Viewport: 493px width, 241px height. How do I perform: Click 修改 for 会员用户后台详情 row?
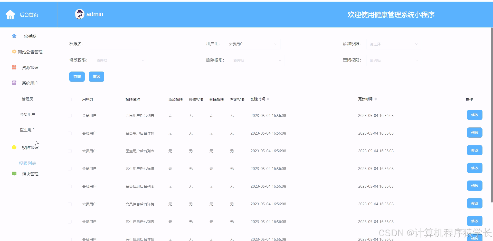pos(475,133)
